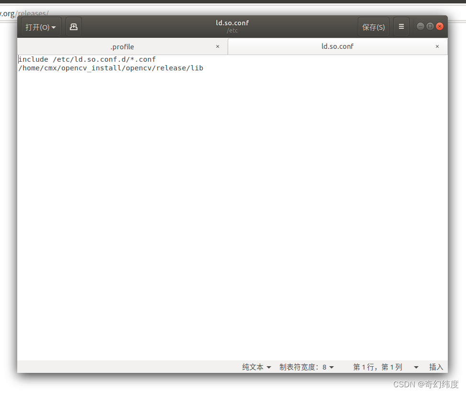466x393 pixels.
Task: Open the 打开(O) file dropdown
Action: click(41, 27)
